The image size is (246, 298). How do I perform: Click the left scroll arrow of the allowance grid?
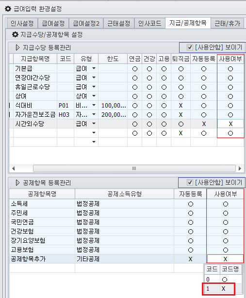(13, 169)
